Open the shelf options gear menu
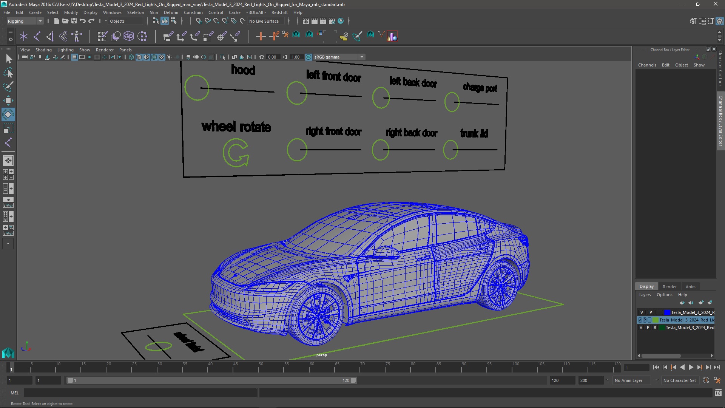725x408 pixels. click(x=10, y=39)
